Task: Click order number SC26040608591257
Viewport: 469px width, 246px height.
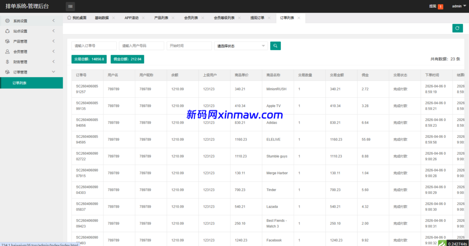Action: pyautogui.click(x=87, y=89)
